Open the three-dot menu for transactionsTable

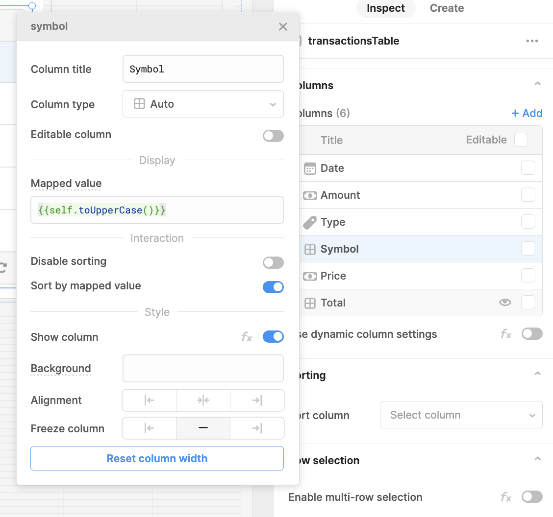click(532, 41)
